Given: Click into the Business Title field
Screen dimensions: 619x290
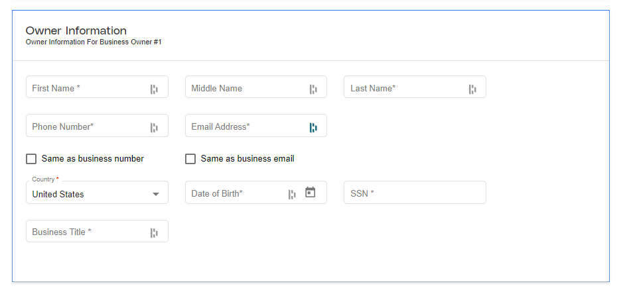Looking at the screenshot, I should click(97, 231).
